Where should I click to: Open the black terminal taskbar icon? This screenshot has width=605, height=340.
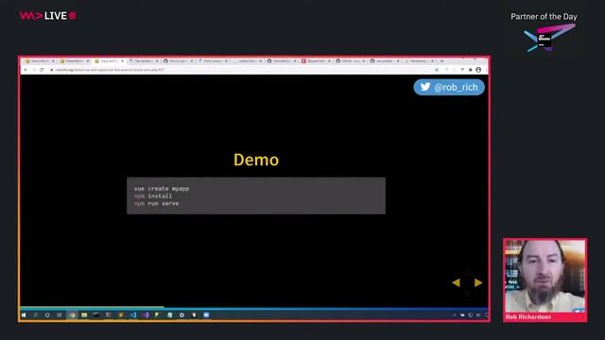[x=96, y=314]
